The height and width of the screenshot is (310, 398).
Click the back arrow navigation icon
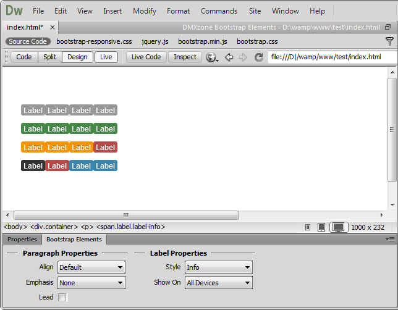pos(229,57)
